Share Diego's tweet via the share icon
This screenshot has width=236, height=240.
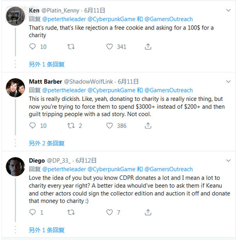148,212
